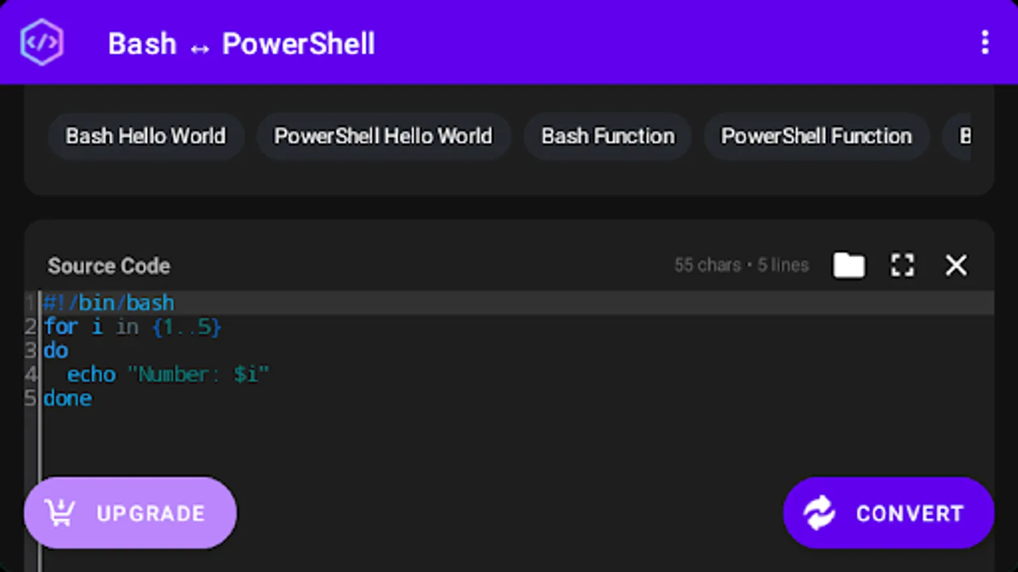Load the PowerShell Hello World sample
The image size is (1018, 572).
click(x=383, y=136)
